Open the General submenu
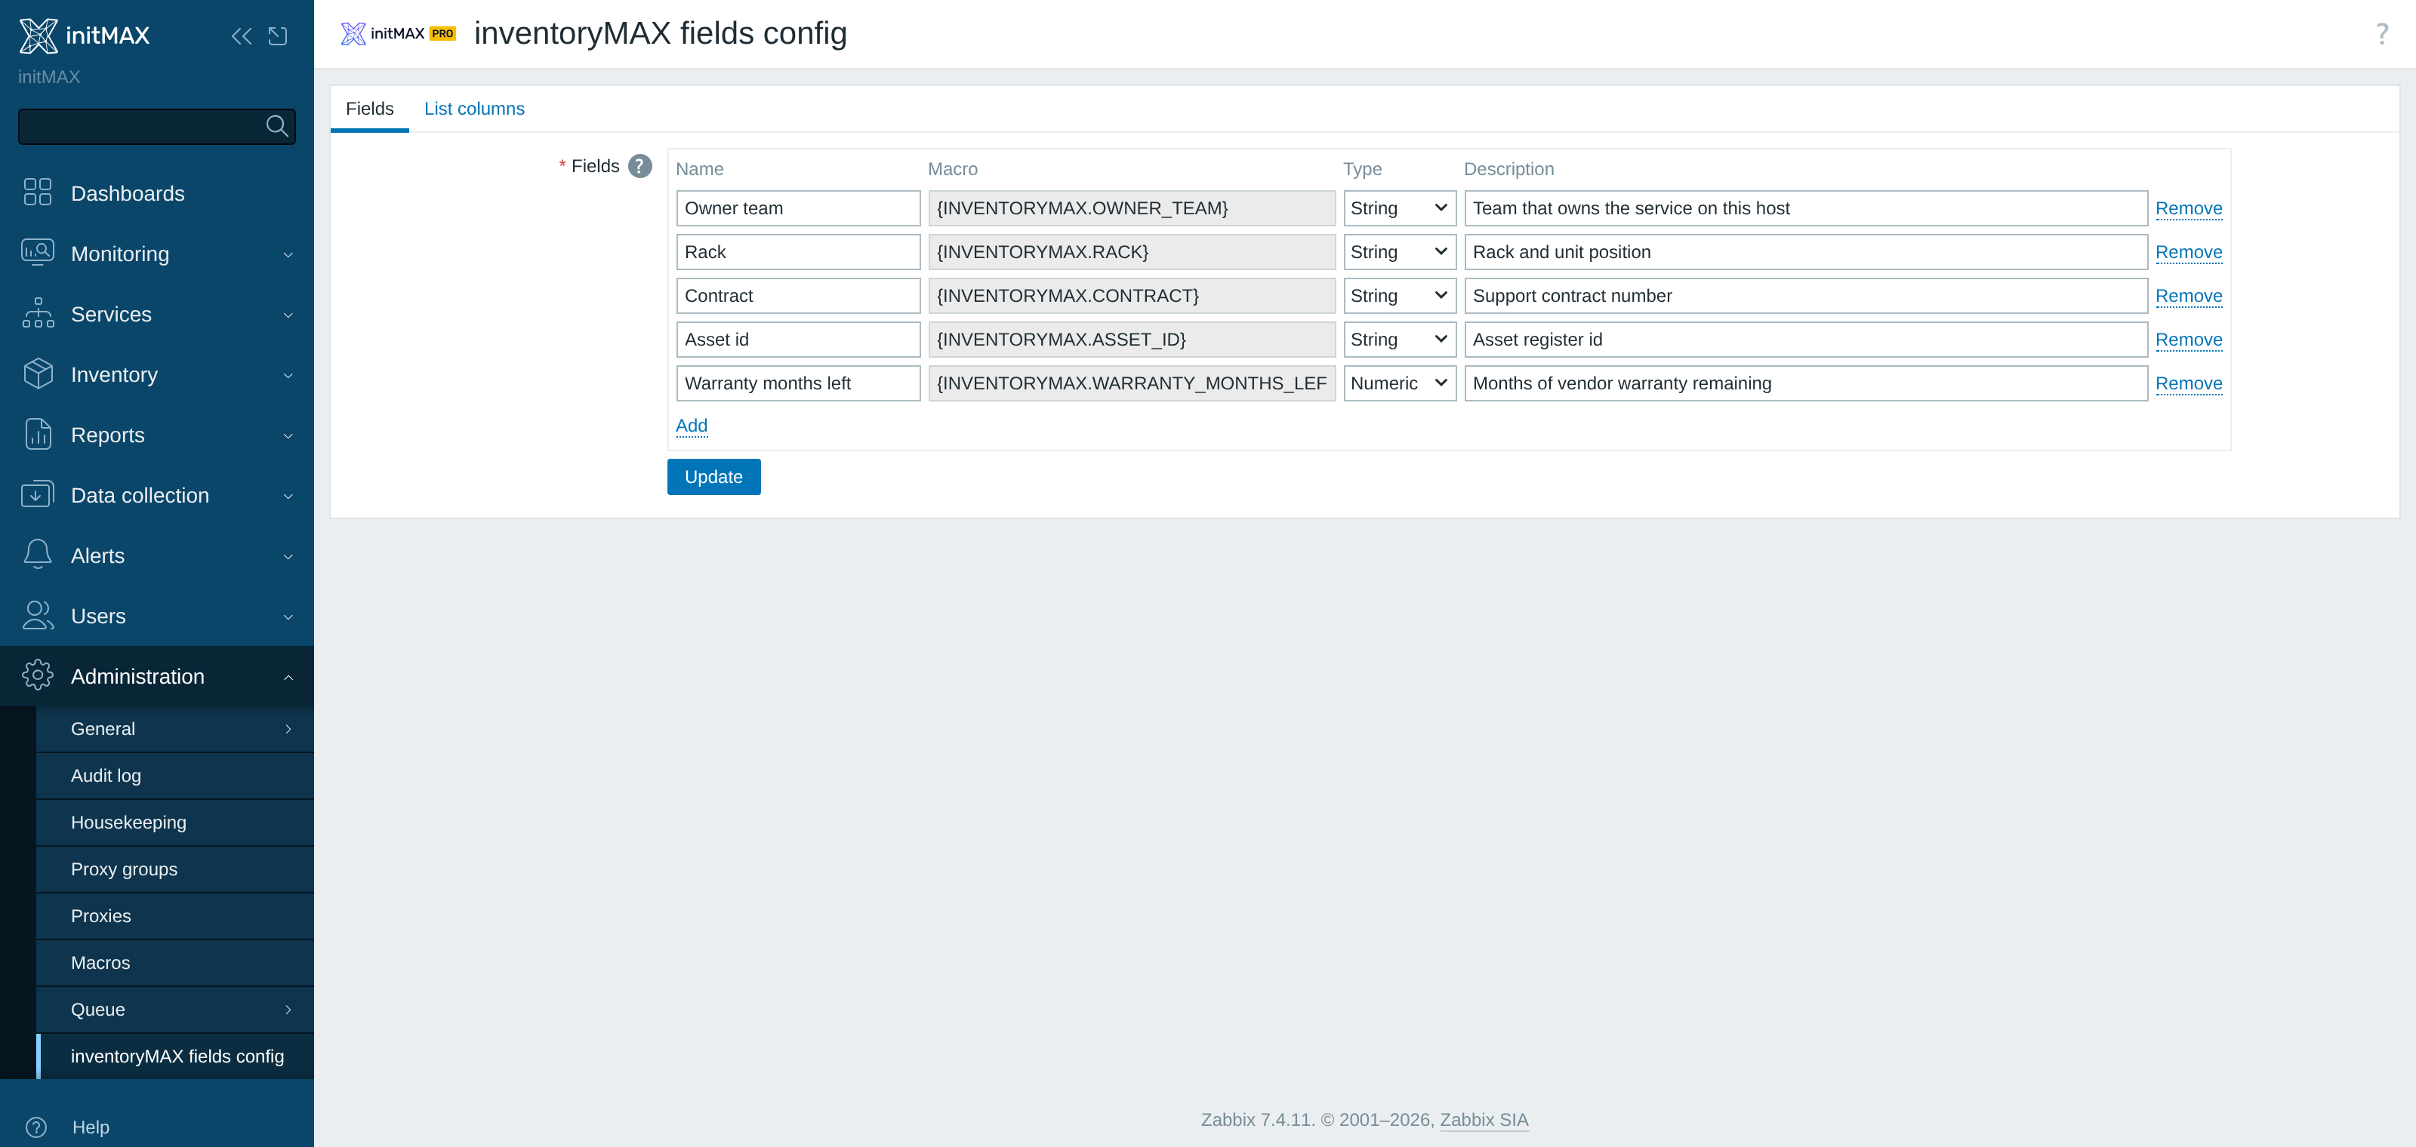This screenshot has width=2416, height=1147. (x=174, y=728)
